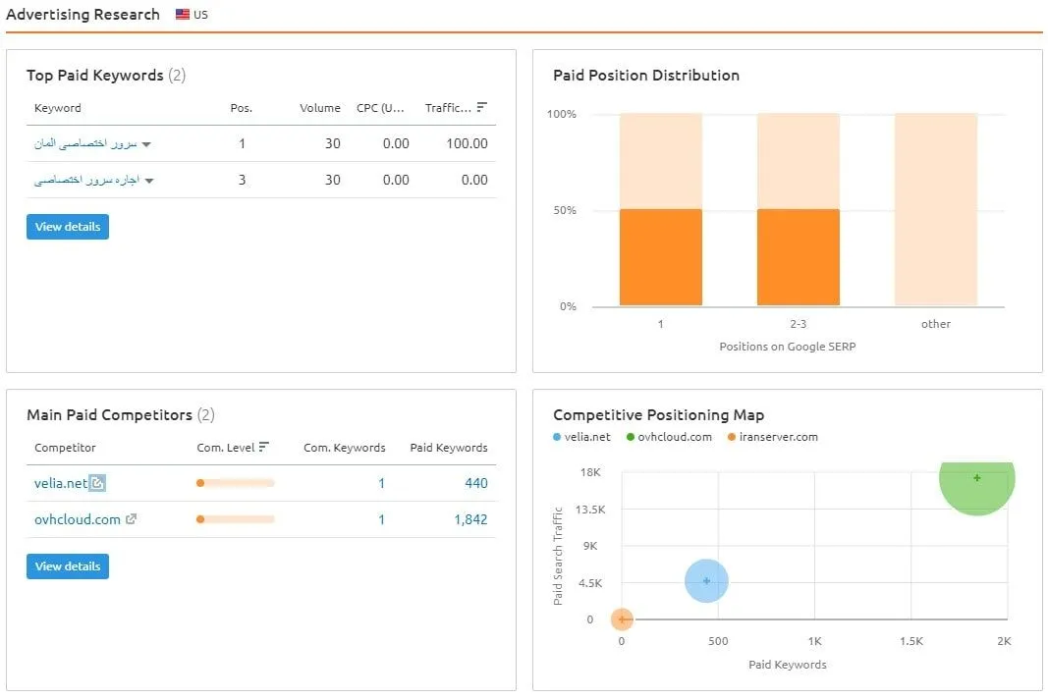Click ovhcloud.com competition level bar
This screenshot has width=1048, height=699.
[x=236, y=519]
